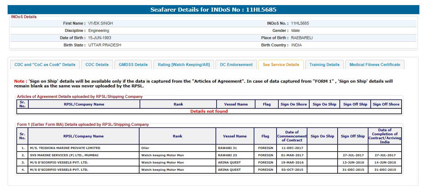Viewport: 443px width, 186px height.
Task: Click the Sign On Shore column header
Action: pos(294,104)
